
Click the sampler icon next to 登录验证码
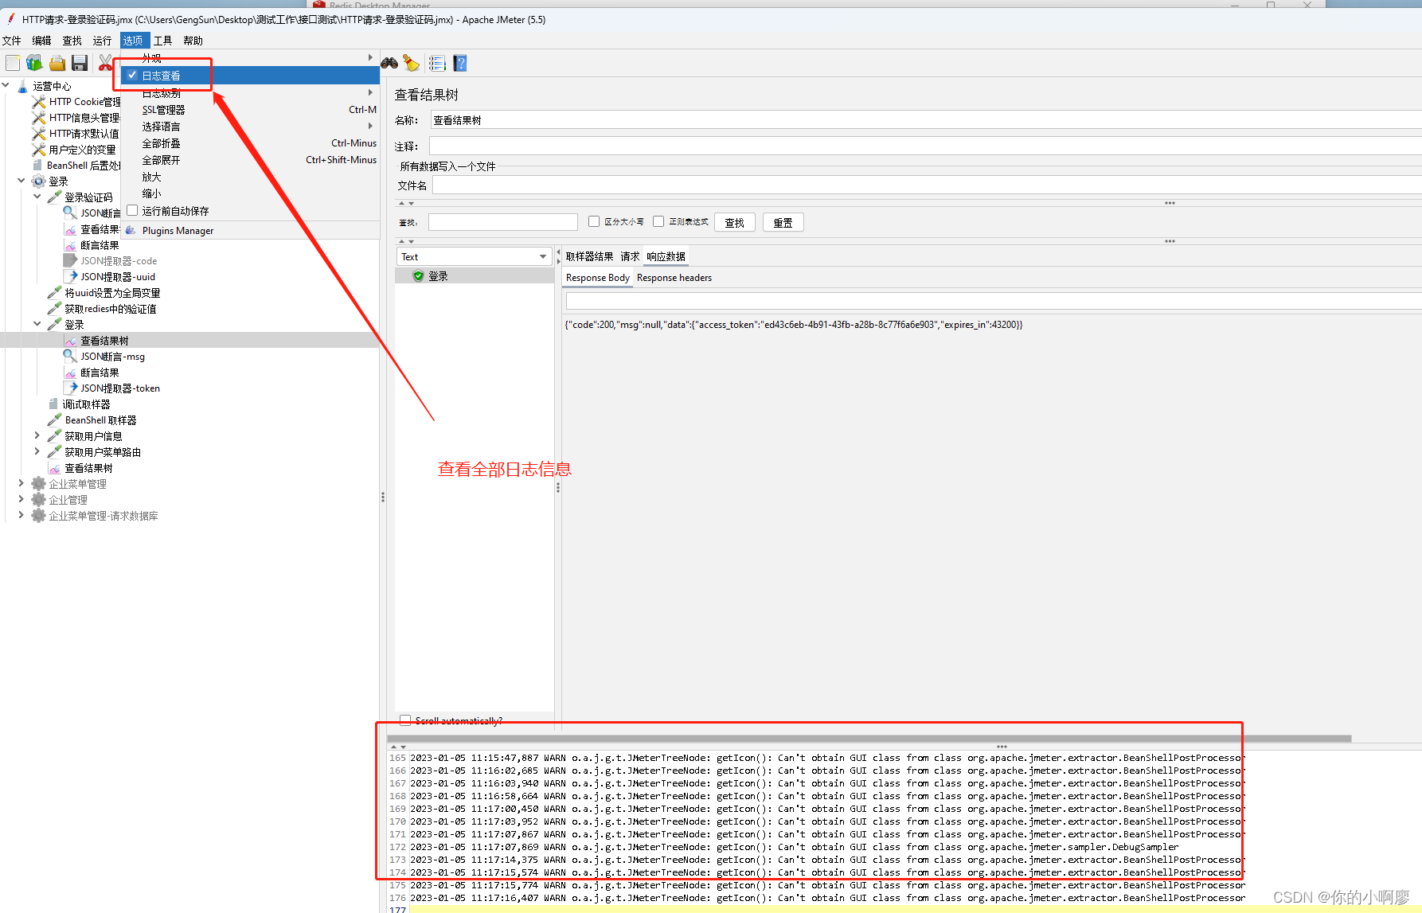point(54,197)
